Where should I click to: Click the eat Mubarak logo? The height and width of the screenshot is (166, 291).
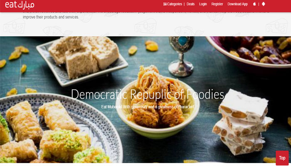[20, 5]
